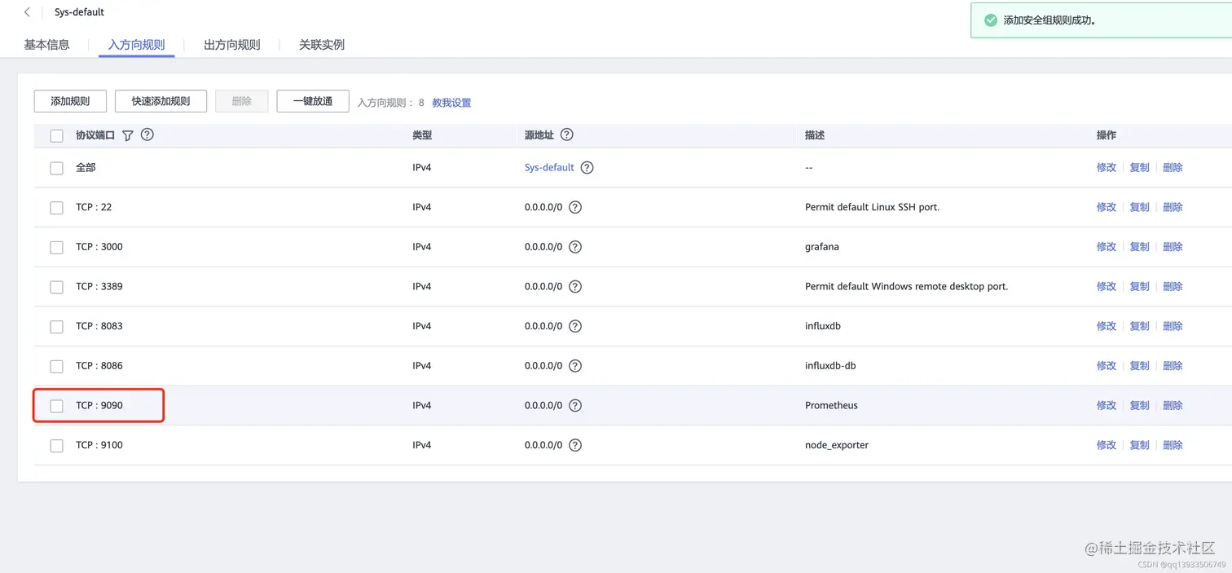Open the Sys-default source address link
This screenshot has height=573, width=1232.
pos(549,167)
